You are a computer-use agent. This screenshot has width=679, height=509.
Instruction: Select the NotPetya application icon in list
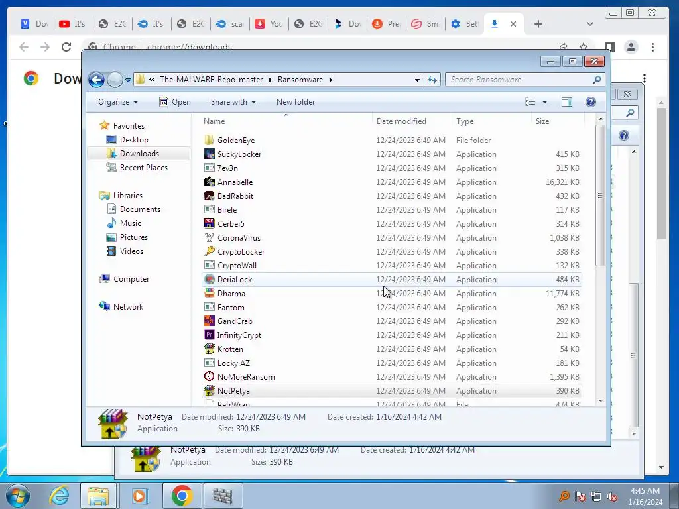tap(209, 391)
